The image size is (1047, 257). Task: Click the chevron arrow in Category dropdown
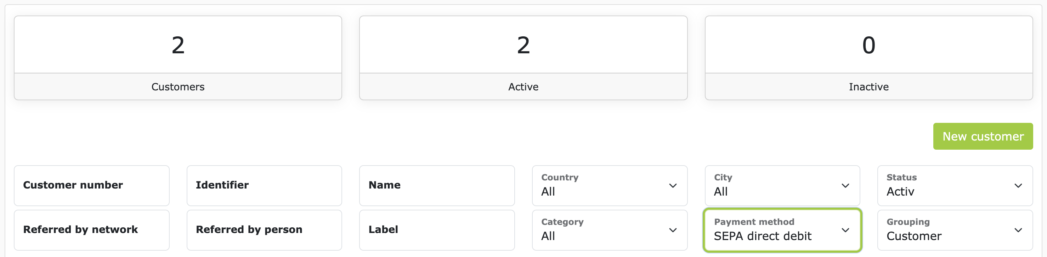click(673, 230)
